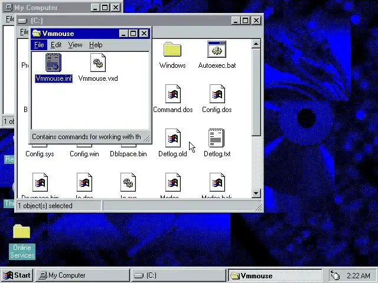This screenshot has height=283, width=378.
Task: Select the Command.dos file icon
Action: pos(173,94)
